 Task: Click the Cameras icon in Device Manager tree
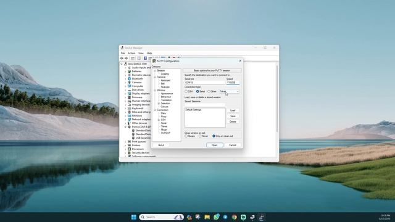tap(129, 82)
